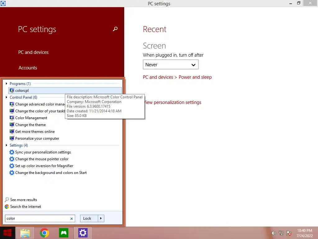Image resolution: width=318 pixels, height=239 pixels.
Task: Follow the PC and devices > Power and sleep link
Action: [177, 77]
